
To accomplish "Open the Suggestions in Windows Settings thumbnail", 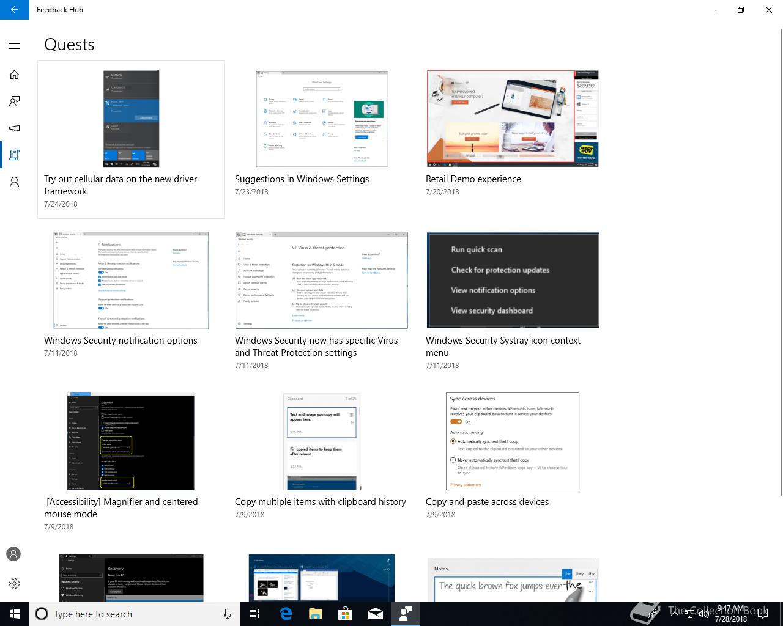I will pos(322,119).
